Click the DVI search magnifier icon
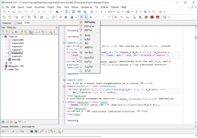 pos(135,17)
